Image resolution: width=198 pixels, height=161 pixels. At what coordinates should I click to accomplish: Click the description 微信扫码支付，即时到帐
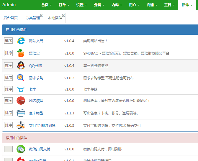click(x=103, y=149)
